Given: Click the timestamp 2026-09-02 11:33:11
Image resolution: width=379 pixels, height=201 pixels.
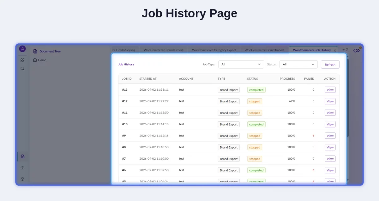Looking at the screenshot, I should coord(154,90).
